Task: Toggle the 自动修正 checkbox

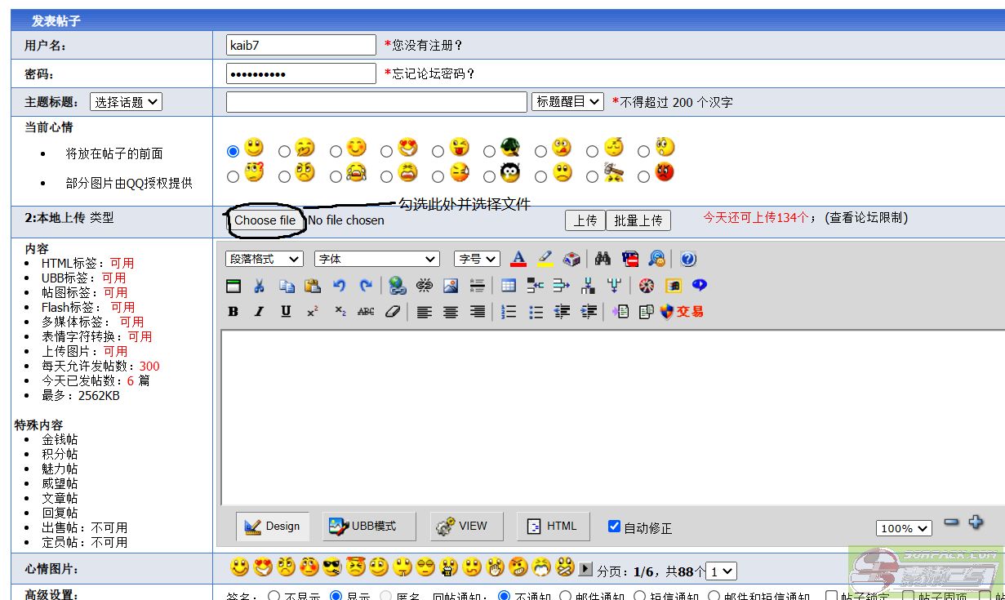Action: point(615,527)
